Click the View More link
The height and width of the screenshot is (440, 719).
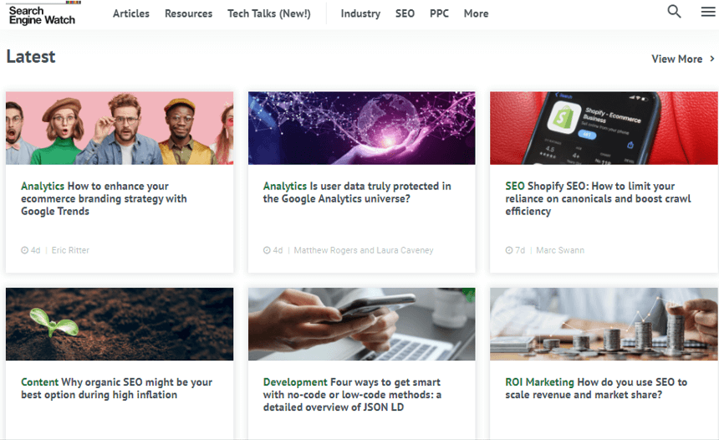tap(677, 59)
